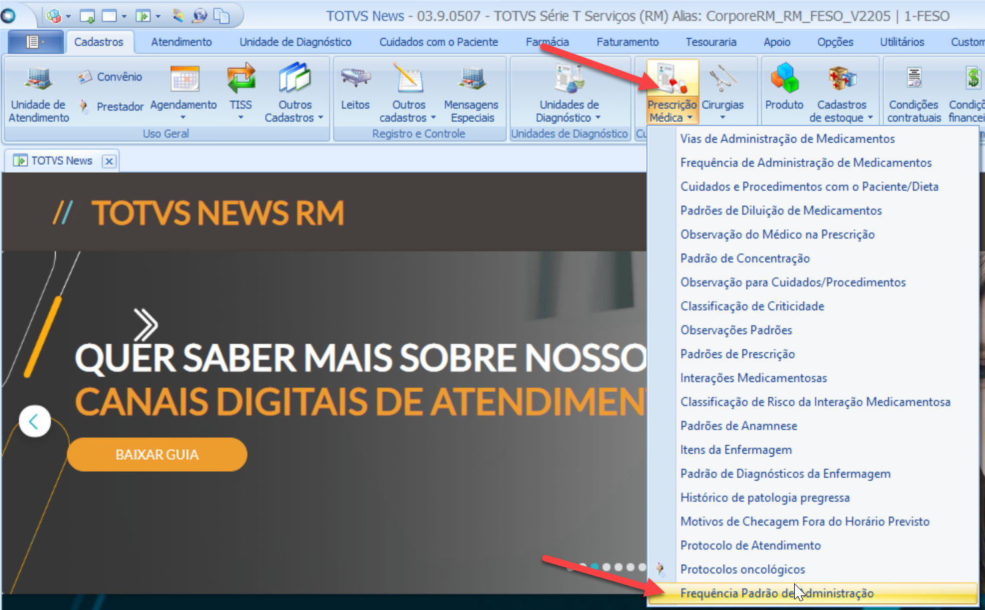Screen dimensions: 985x610
Task: Click the colored cubes icon in quick access toolbar
Action: pos(54,15)
